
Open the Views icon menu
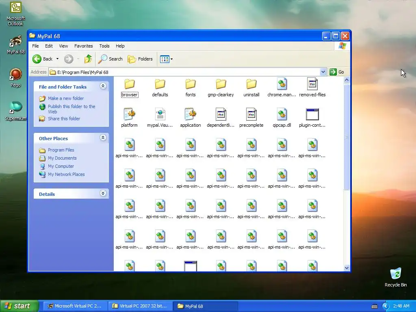166,59
